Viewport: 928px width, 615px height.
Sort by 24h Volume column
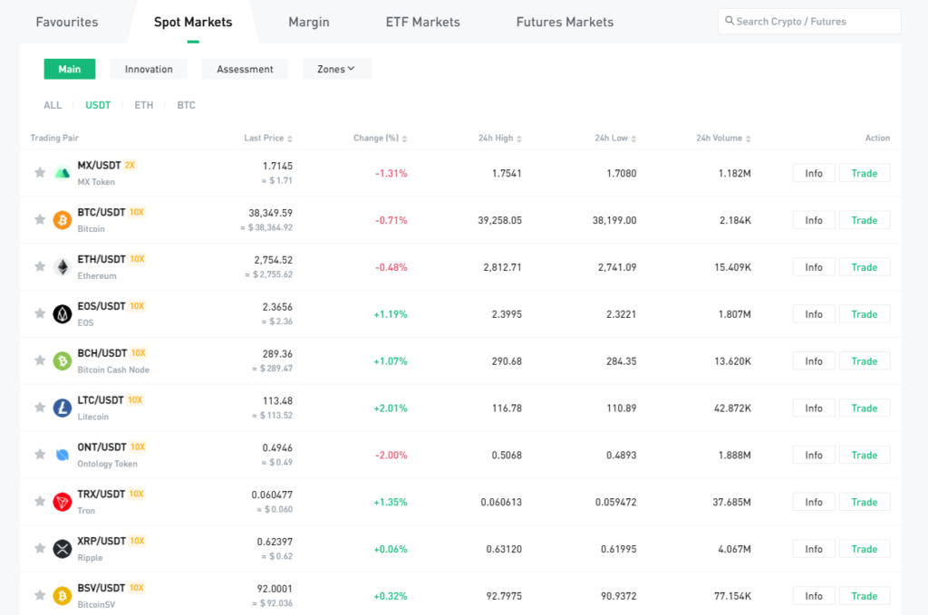(x=723, y=138)
